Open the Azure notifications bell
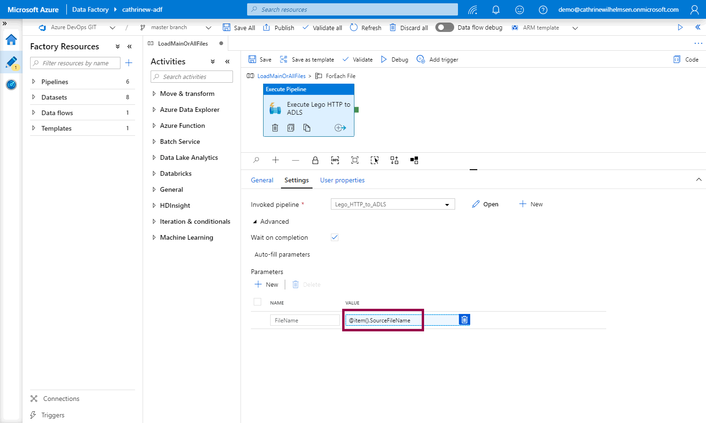The image size is (706, 423). tap(496, 9)
